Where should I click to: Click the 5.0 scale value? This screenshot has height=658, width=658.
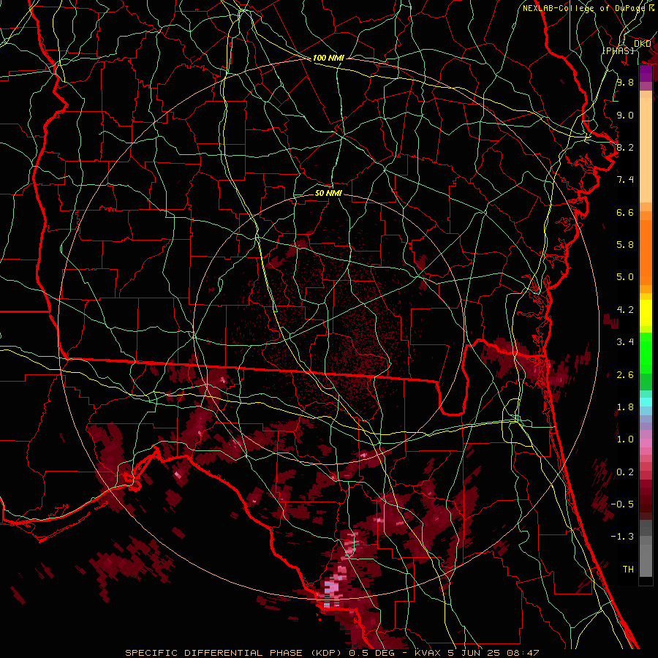tap(625, 277)
